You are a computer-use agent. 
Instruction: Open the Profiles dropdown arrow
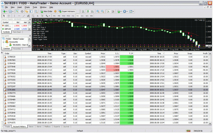coord(13,12)
